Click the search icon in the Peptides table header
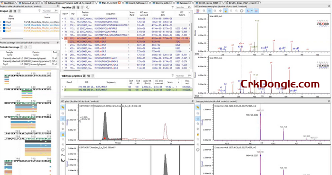 tap(87, 8)
